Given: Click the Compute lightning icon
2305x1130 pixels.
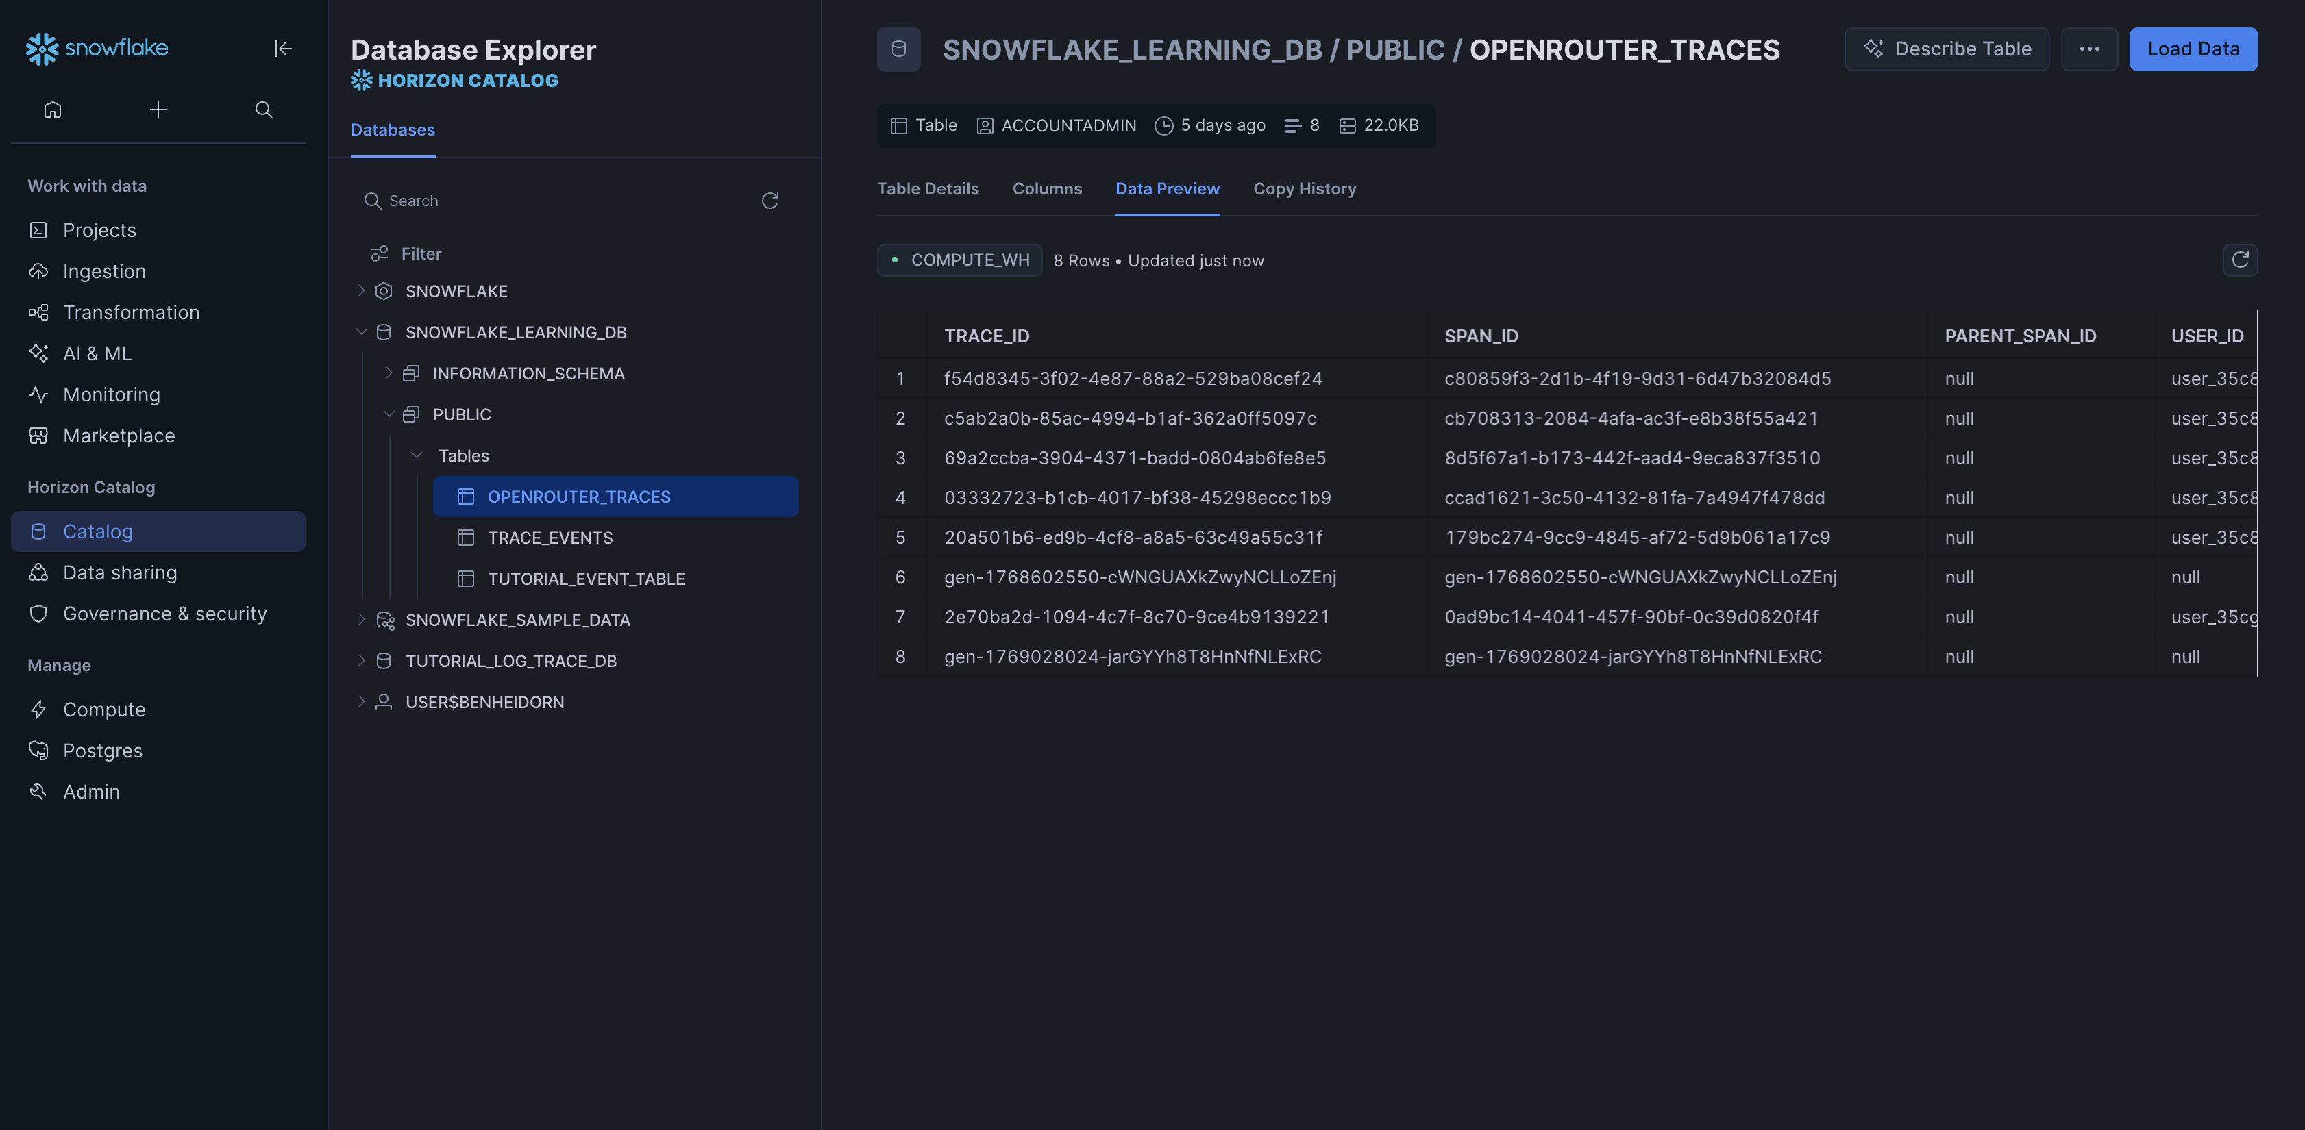Looking at the screenshot, I should 38,710.
